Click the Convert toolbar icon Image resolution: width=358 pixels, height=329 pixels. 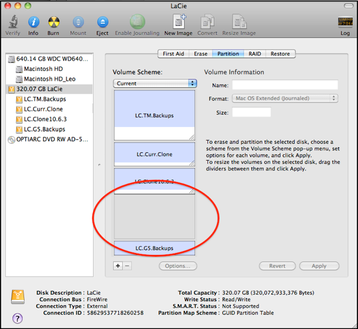[207, 22]
